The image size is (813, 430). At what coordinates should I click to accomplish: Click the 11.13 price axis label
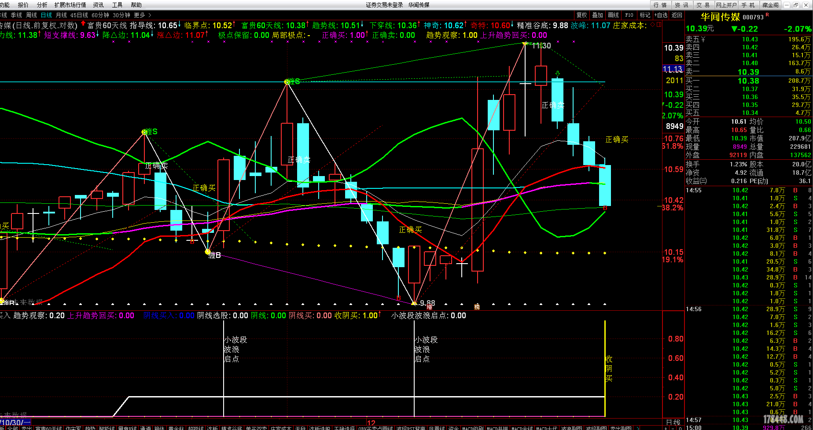[x=673, y=69]
